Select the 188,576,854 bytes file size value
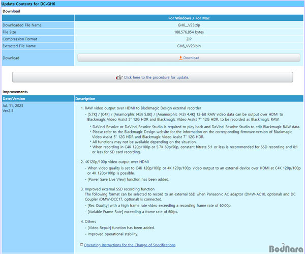 189,32
